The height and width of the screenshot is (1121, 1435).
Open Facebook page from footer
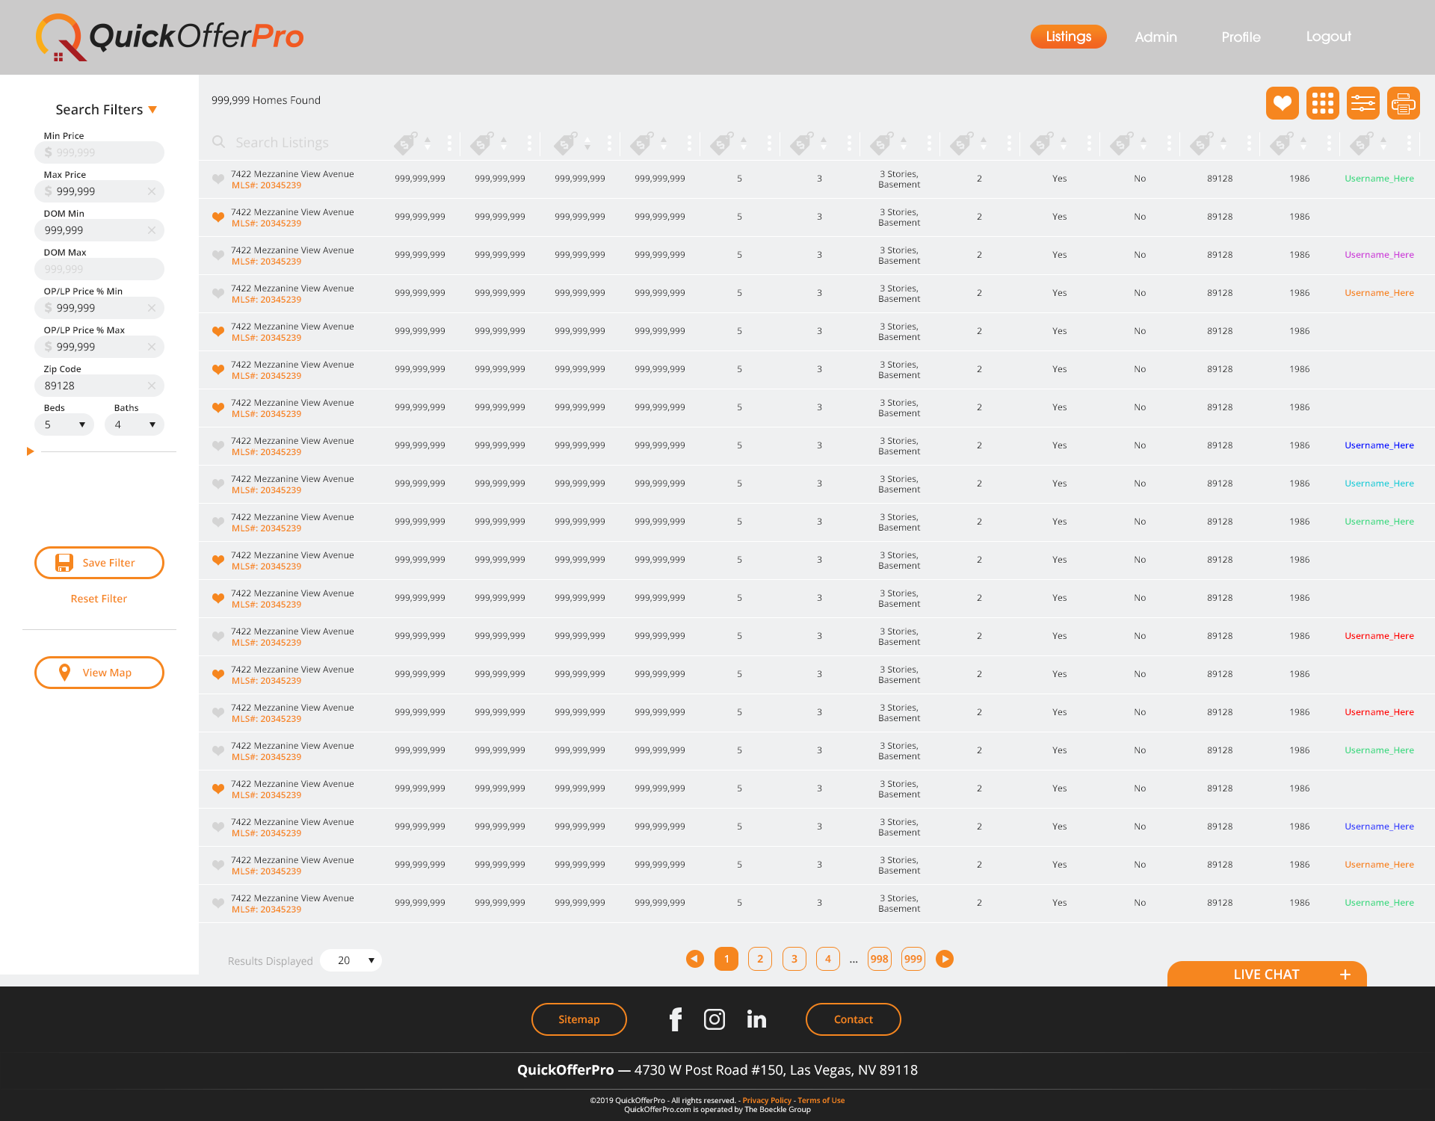676,1019
